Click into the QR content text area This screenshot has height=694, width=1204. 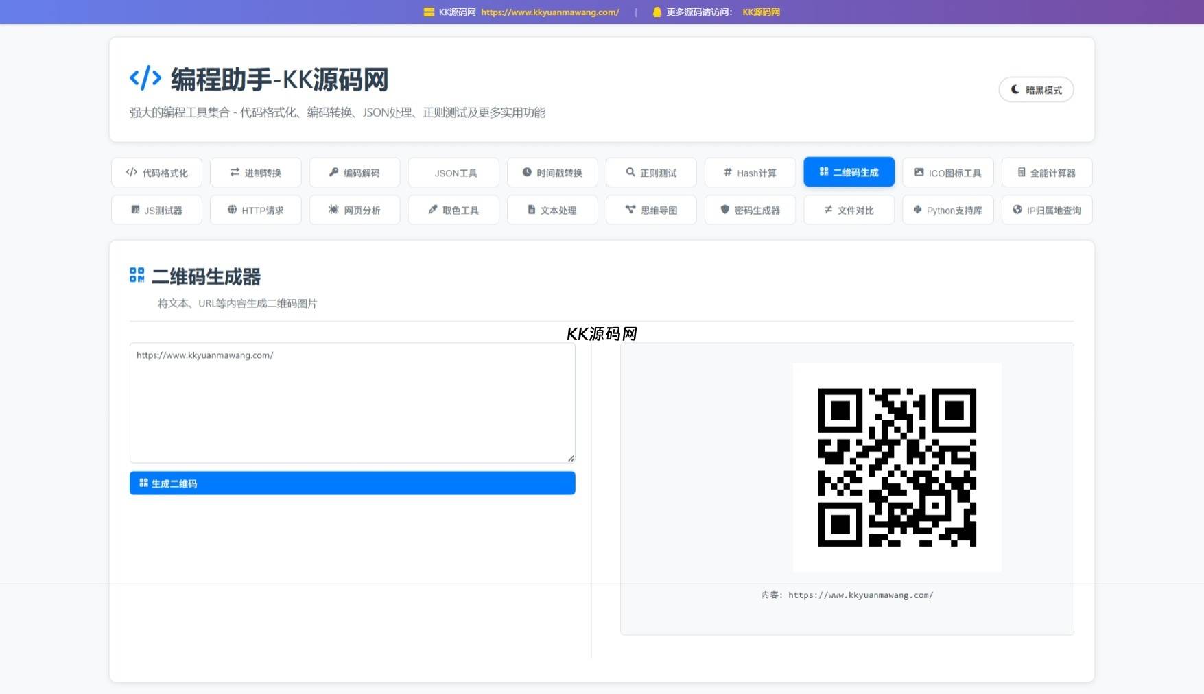coord(352,403)
